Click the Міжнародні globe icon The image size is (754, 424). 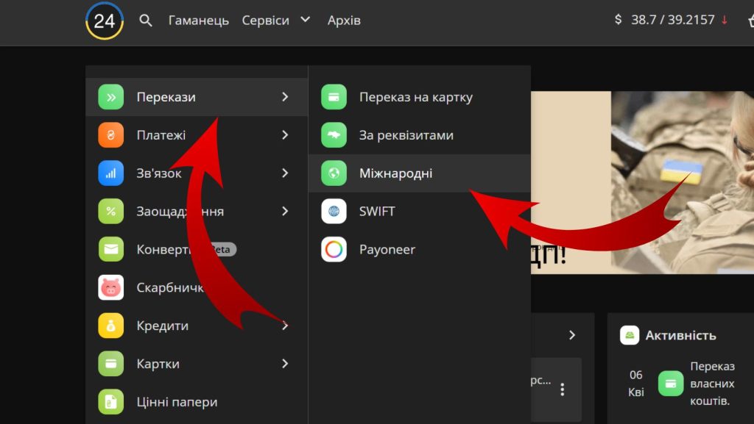point(334,173)
